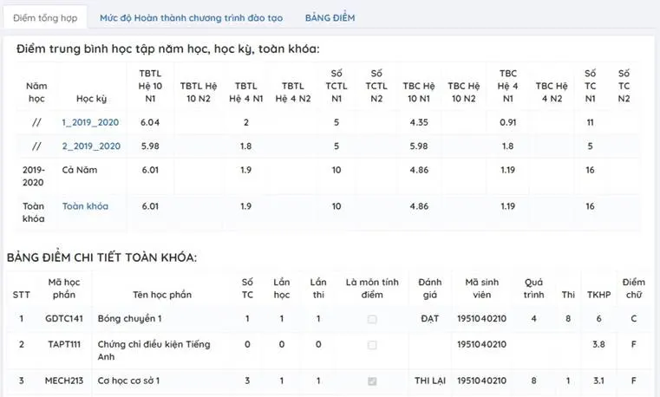Click the Cả Năm row label
660x397 pixels.
coord(80,170)
